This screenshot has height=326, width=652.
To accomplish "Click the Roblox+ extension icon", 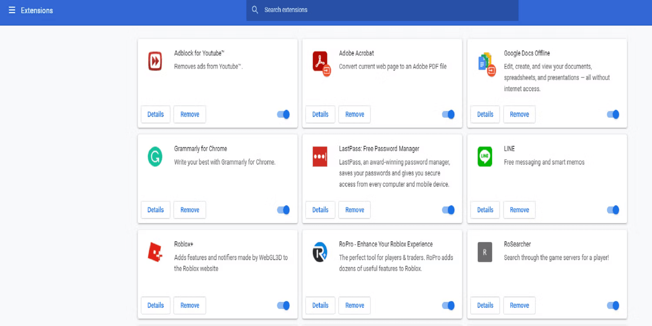I will click(155, 252).
